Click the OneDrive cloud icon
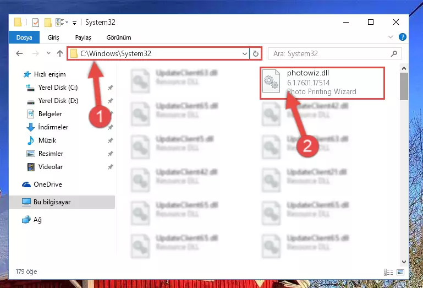The height and width of the screenshot is (288, 423). click(26, 184)
